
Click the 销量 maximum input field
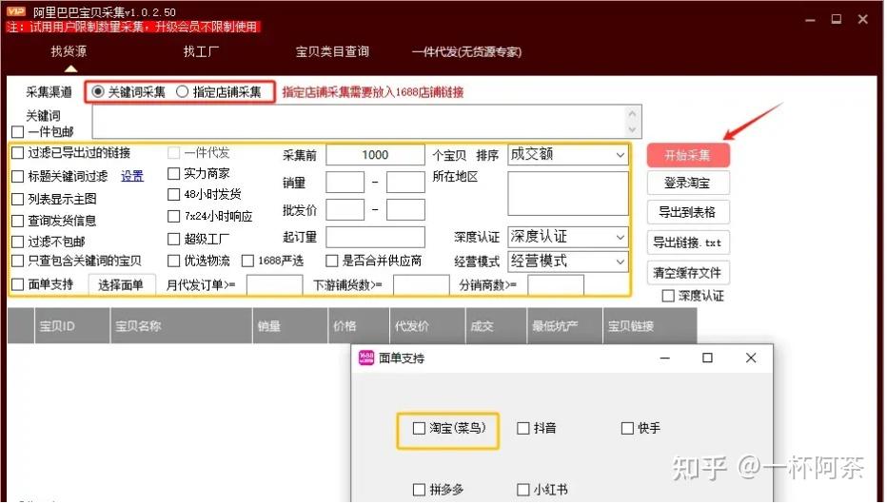coord(405,183)
